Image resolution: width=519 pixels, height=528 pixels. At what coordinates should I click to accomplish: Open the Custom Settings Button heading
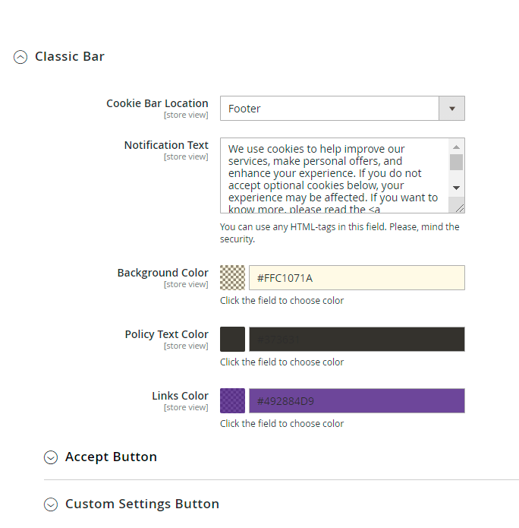click(142, 504)
